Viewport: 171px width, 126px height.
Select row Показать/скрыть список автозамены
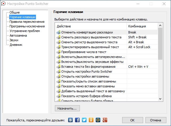pyautogui.click(x=106, y=81)
